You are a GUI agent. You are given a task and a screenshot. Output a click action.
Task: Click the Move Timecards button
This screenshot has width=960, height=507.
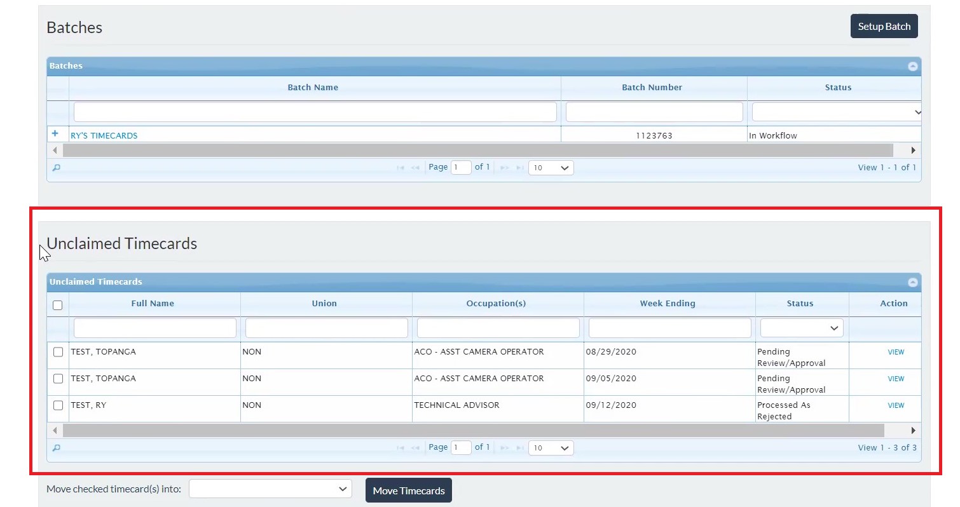pos(409,490)
